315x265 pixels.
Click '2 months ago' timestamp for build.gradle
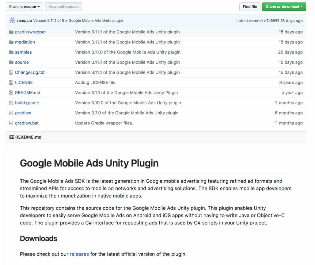point(289,103)
